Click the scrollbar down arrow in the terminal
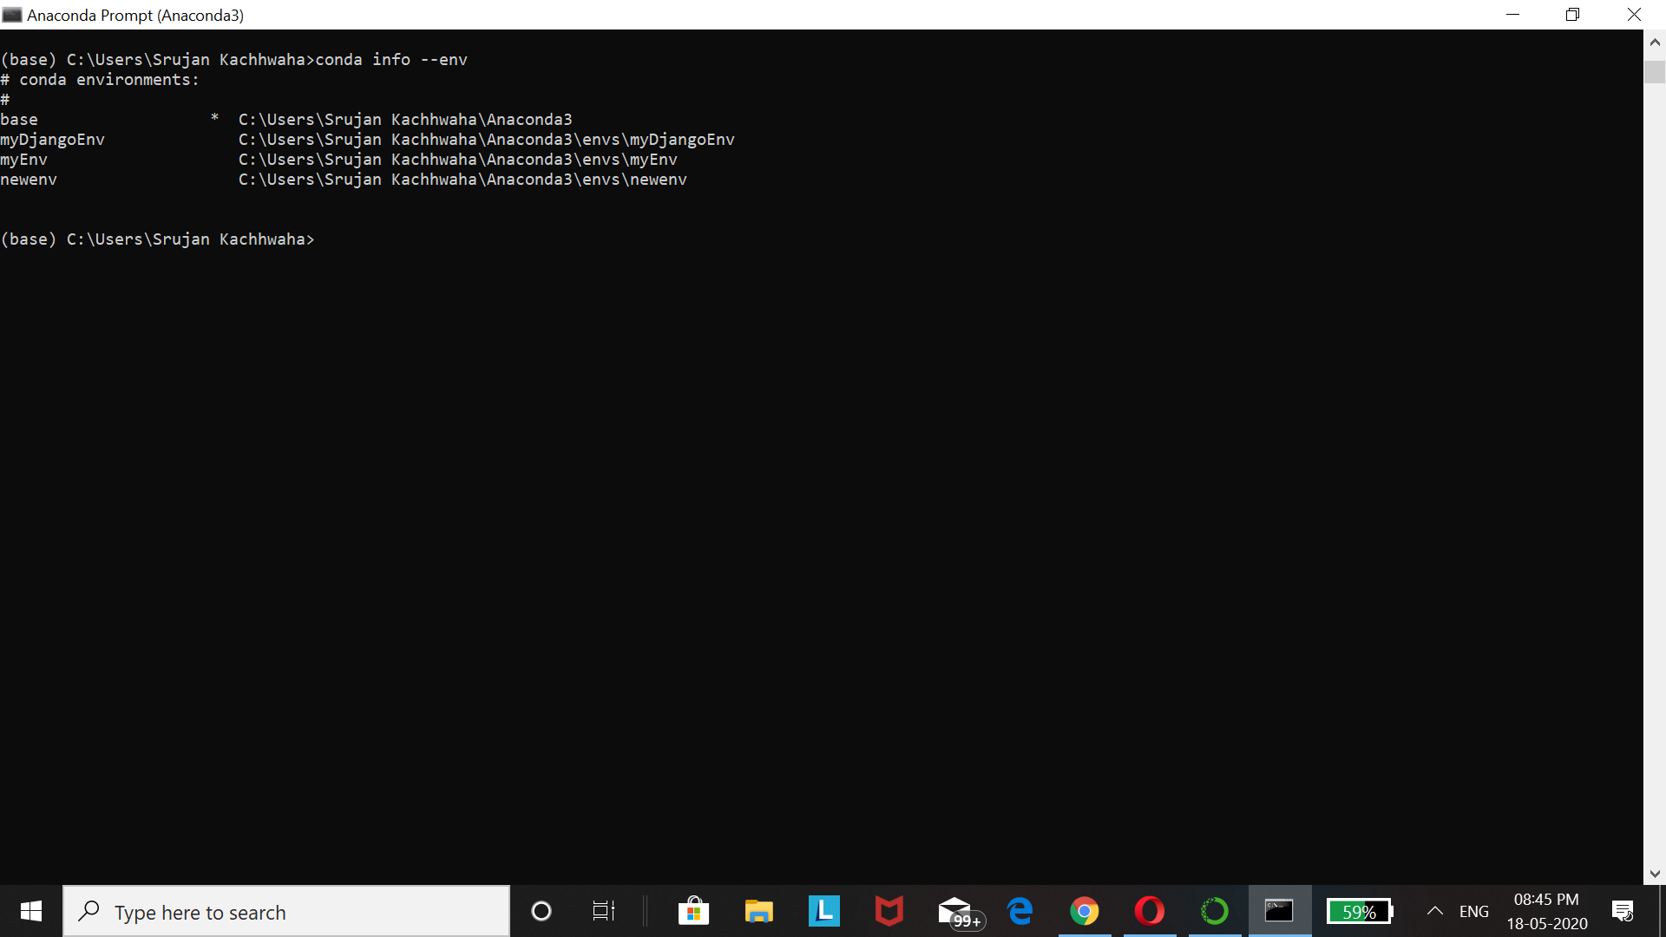 point(1655,874)
